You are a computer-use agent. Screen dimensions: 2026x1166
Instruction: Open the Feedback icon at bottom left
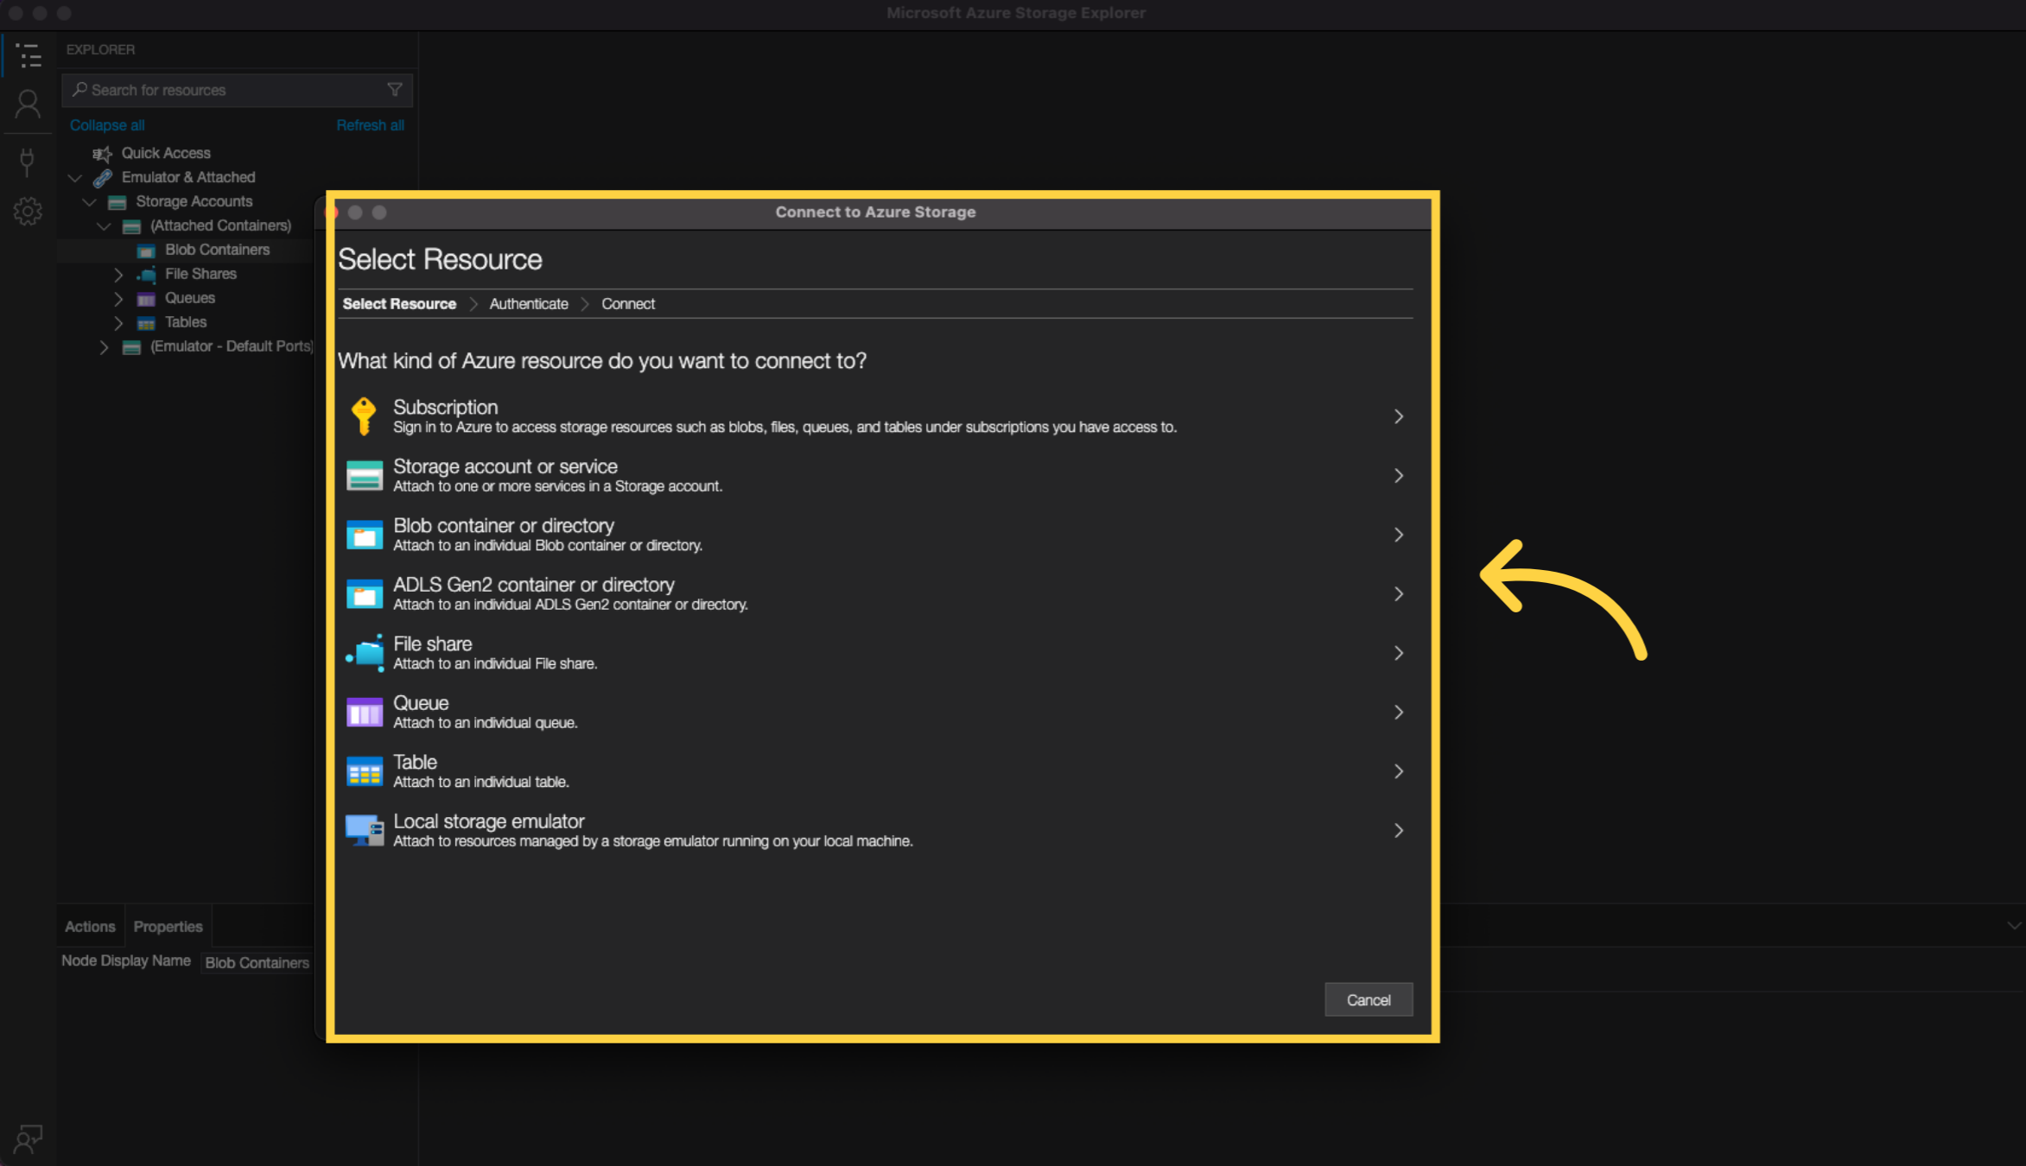[29, 1138]
